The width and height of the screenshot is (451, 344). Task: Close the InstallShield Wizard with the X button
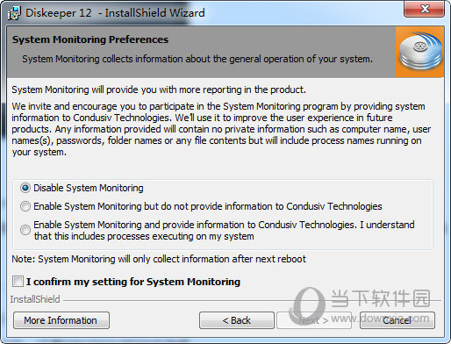click(x=425, y=9)
